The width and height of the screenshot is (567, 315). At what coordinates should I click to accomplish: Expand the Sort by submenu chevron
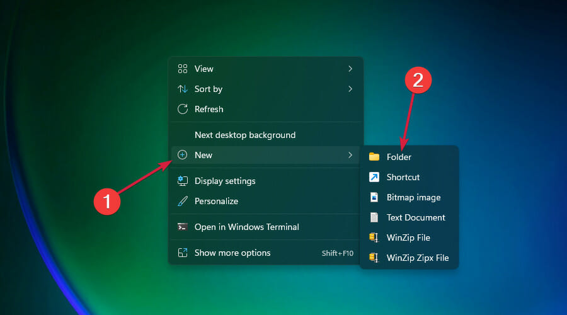click(350, 89)
